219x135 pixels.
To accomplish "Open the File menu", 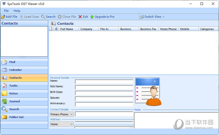I will tap(6, 11).
